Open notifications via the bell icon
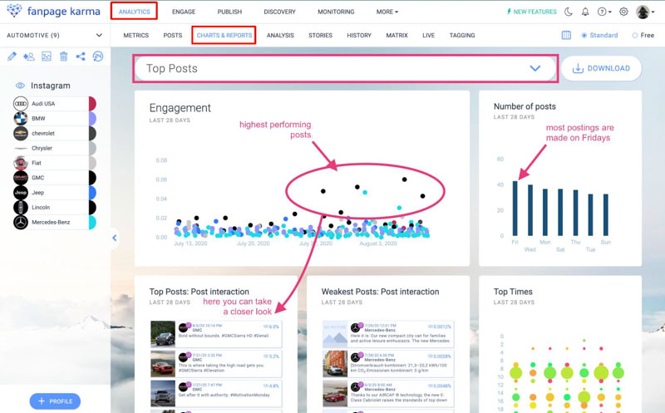 point(585,12)
